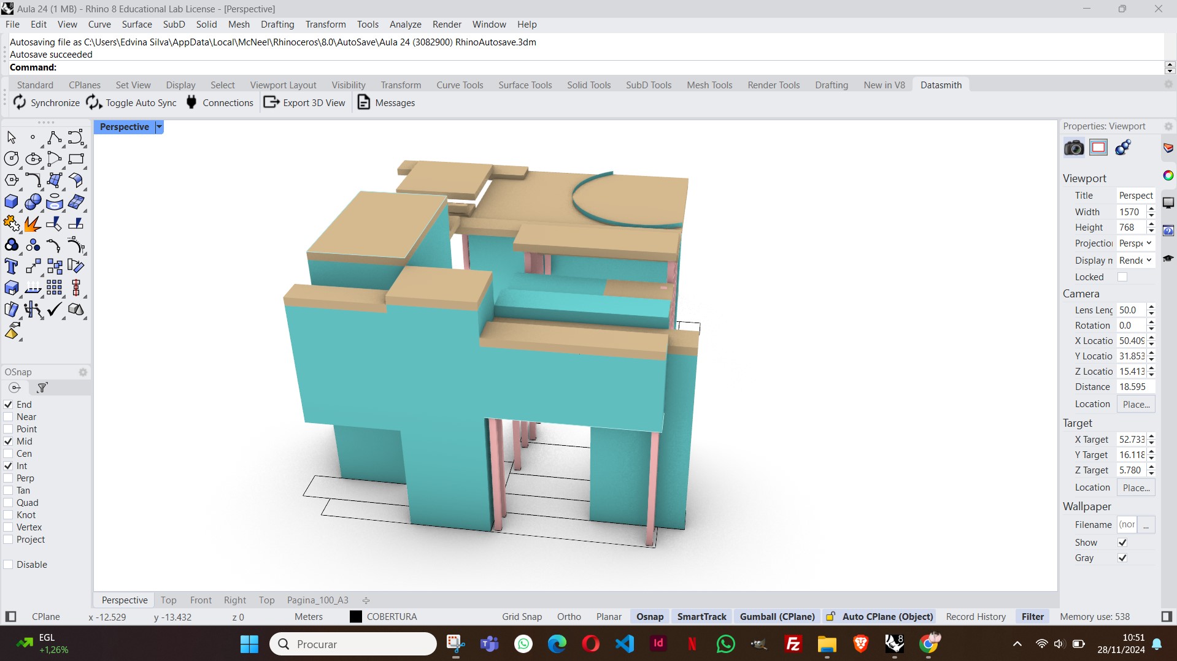Screen dimensions: 1177x661
Task: Enable the Point object snap
Action: pyautogui.click(x=9, y=429)
